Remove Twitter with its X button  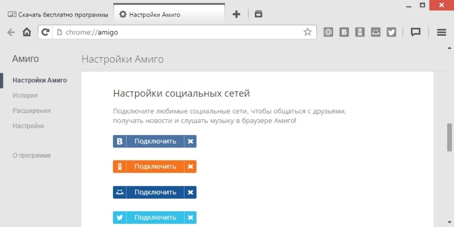190,217
